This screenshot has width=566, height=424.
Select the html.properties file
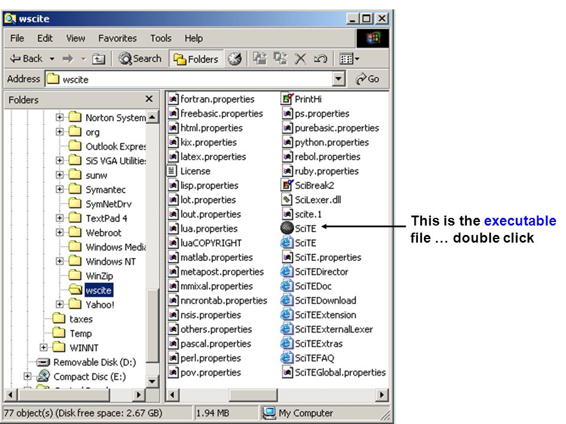pos(205,128)
